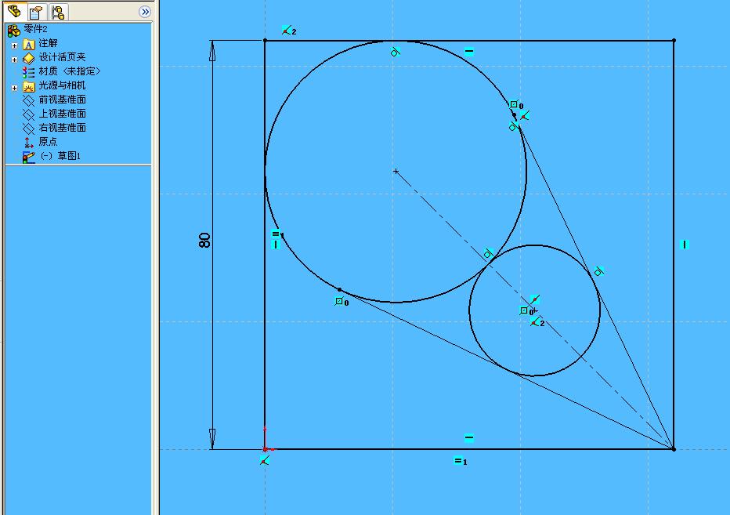Screen dimensions: 730x515
Task: Click the square's bottom-right corner vertex
Action: (x=673, y=449)
